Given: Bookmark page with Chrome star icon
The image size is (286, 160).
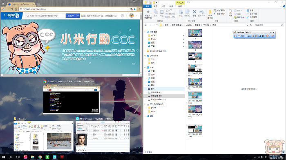Looking at the screenshot, I should [x=134, y=9].
